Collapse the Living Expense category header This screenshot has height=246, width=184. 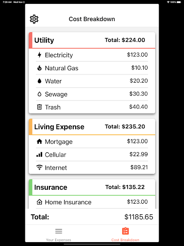[92, 127]
